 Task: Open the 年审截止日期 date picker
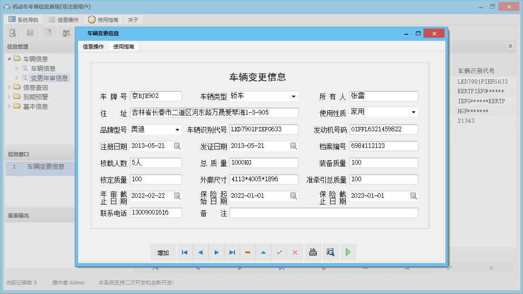point(177,196)
